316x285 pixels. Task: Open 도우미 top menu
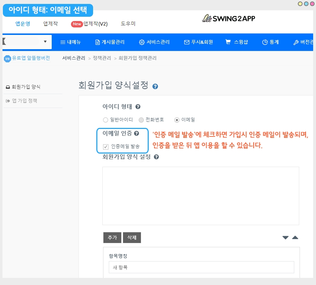(x=128, y=24)
